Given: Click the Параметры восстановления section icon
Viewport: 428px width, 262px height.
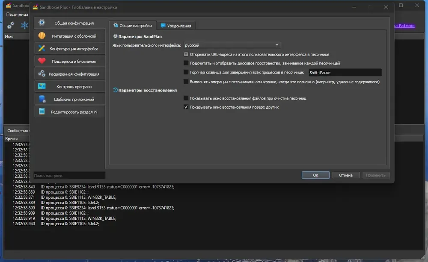Looking at the screenshot, I should point(115,90).
